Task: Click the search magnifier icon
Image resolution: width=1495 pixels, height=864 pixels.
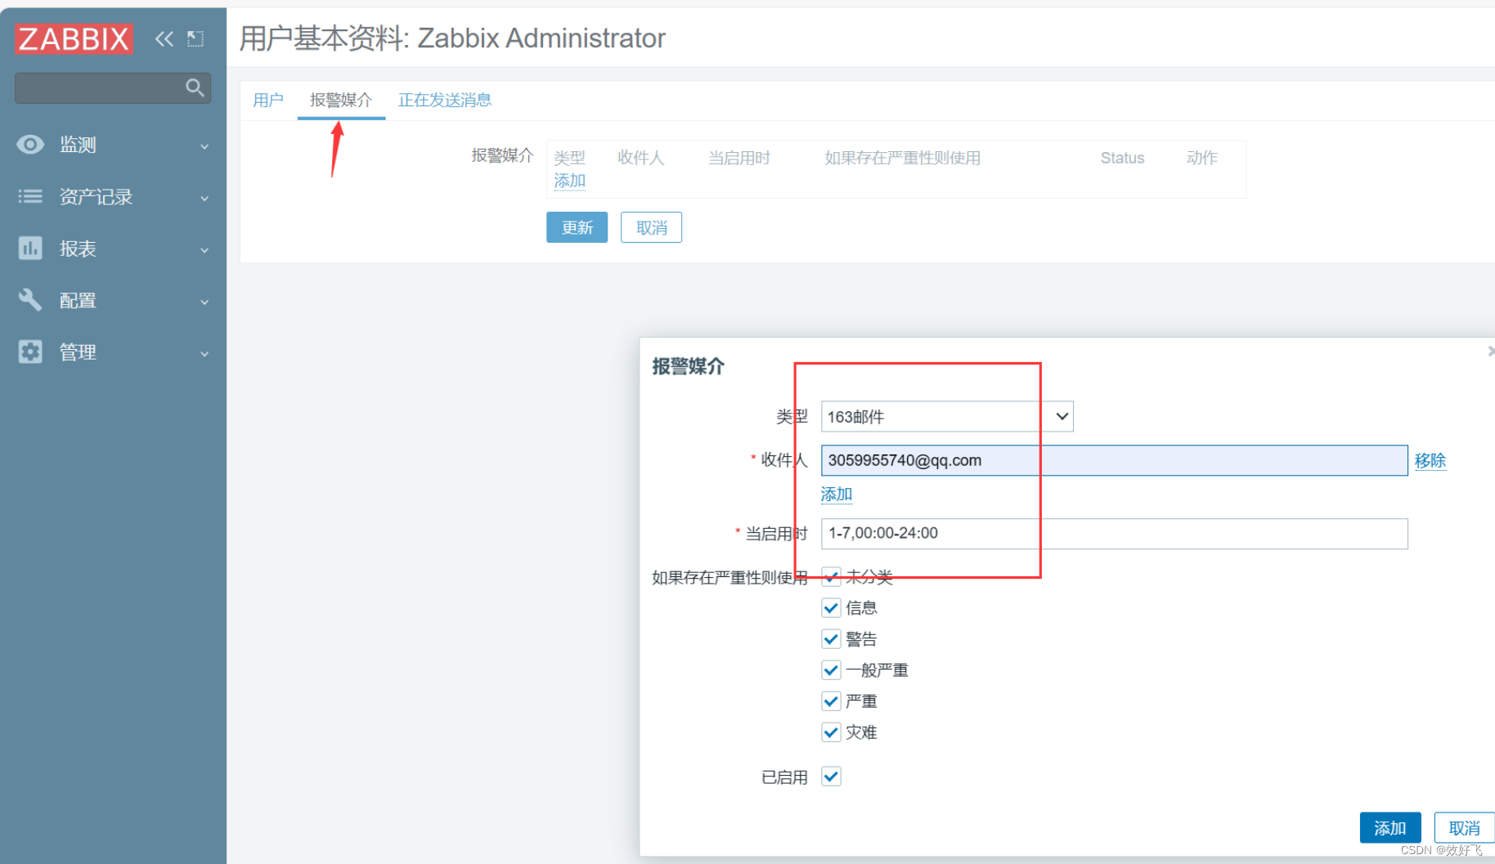Action: coord(195,87)
